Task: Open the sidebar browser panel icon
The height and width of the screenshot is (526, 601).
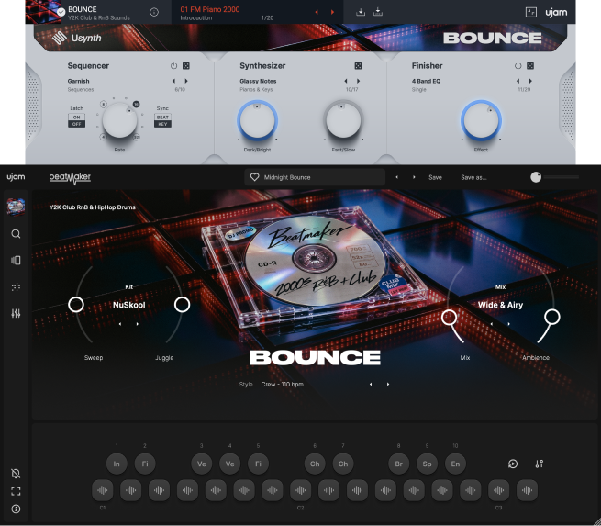Action: 16,261
